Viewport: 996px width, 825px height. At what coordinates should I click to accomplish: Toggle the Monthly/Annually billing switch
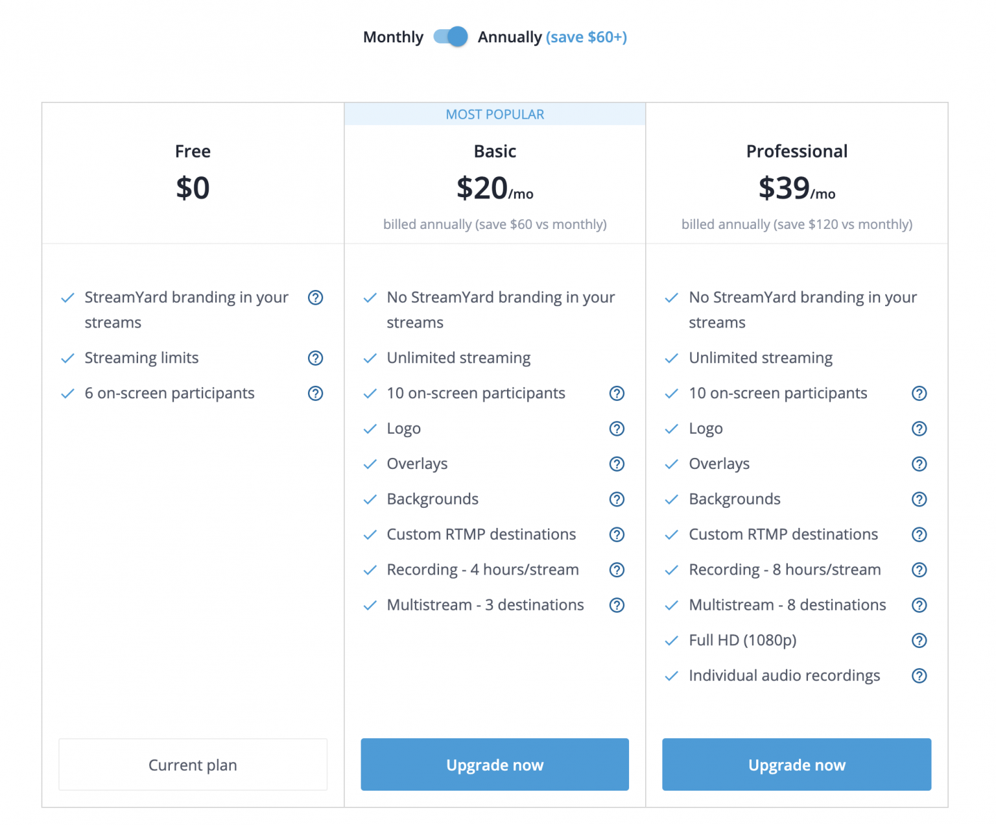[x=451, y=37]
